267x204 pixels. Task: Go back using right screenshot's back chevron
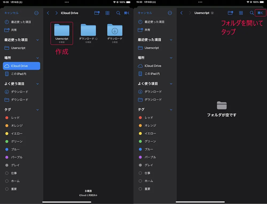(182, 13)
